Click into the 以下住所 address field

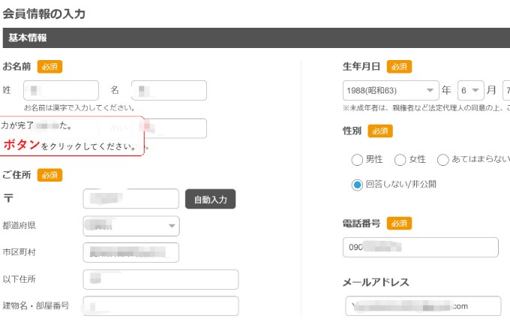tap(160, 279)
